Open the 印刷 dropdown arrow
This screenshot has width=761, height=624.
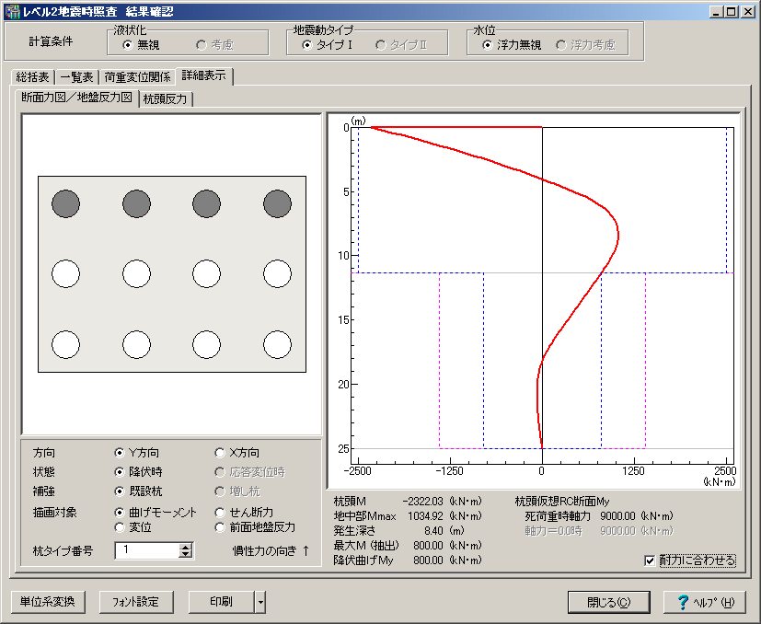(260, 602)
